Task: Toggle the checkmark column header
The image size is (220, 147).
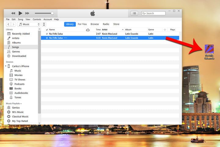Action: [47, 30]
